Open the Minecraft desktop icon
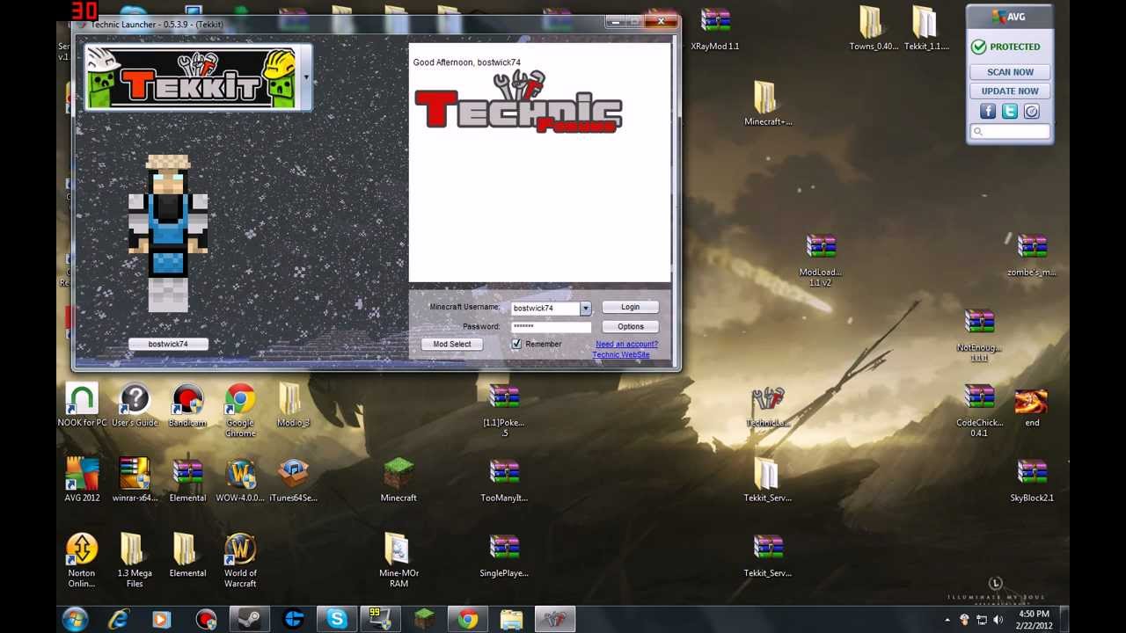1126x633 pixels. click(x=398, y=475)
